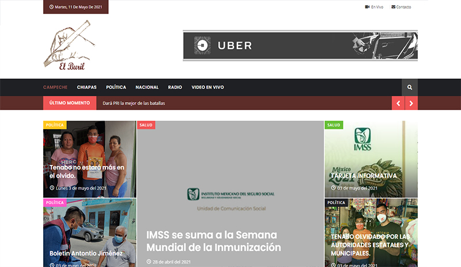This screenshot has width=461, height=267.
Task: Open Video en Vivo menu item
Action: click(207, 87)
